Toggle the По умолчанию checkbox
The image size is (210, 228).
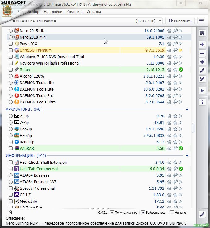[x=112, y=213]
